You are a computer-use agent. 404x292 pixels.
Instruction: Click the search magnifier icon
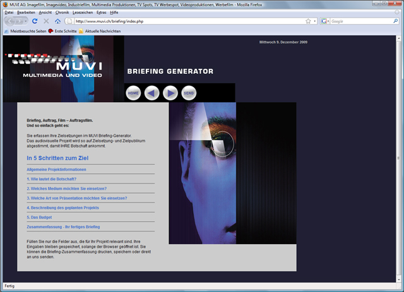395,21
